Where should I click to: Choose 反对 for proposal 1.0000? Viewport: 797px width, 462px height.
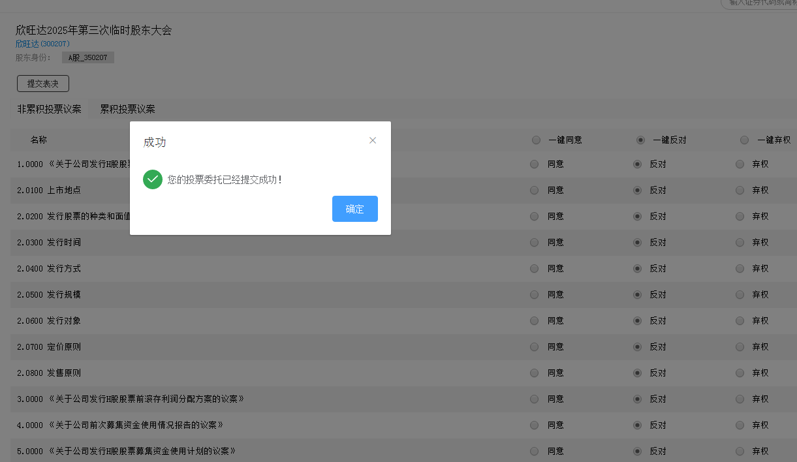pyautogui.click(x=637, y=164)
